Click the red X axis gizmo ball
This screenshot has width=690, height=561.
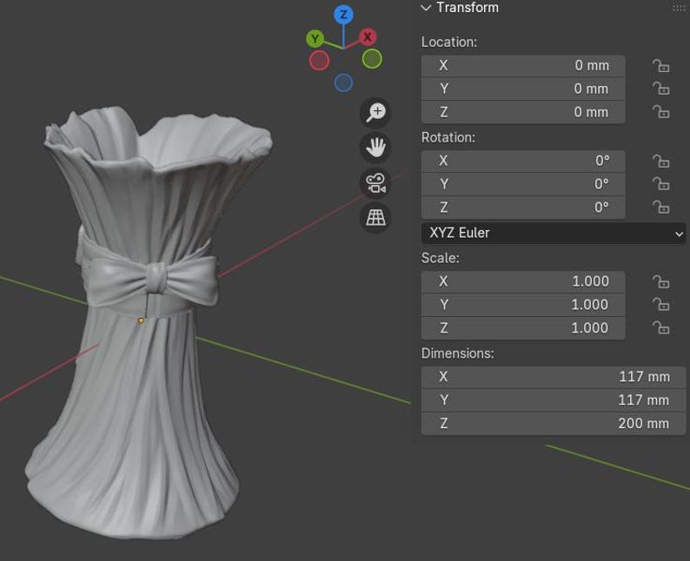368,37
